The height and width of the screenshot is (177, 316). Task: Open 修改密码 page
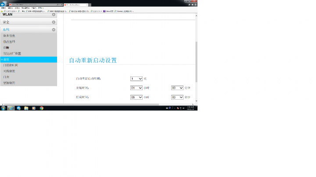9,42
